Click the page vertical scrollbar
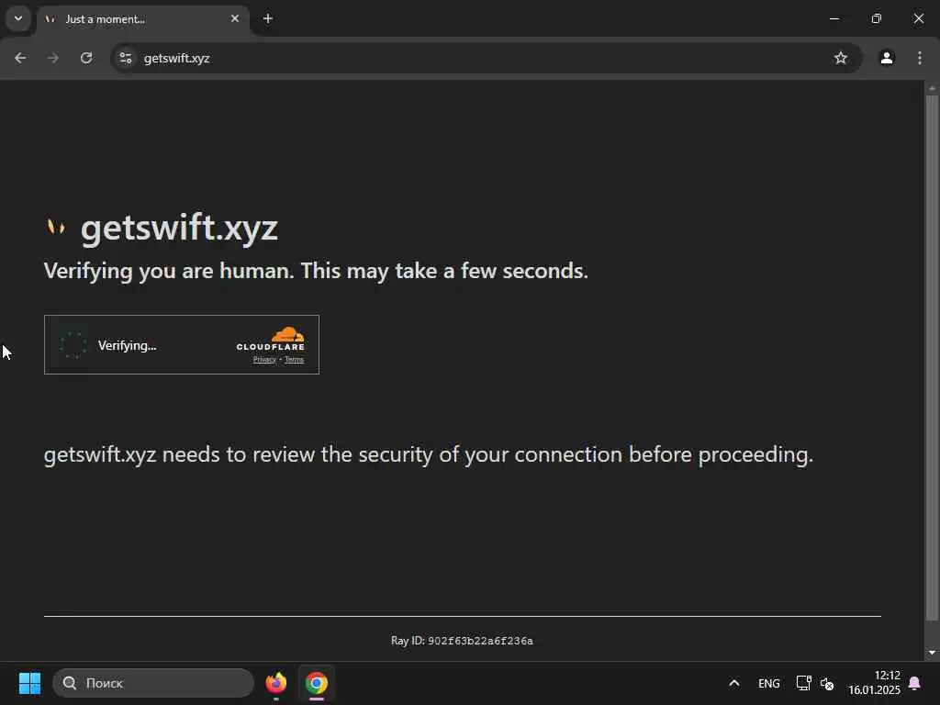The width and height of the screenshot is (940, 705). (x=931, y=357)
